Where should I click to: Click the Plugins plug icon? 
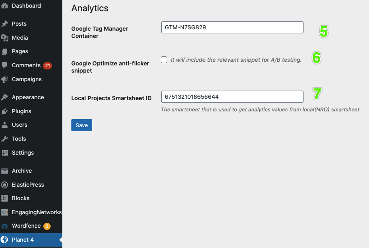click(5, 111)
